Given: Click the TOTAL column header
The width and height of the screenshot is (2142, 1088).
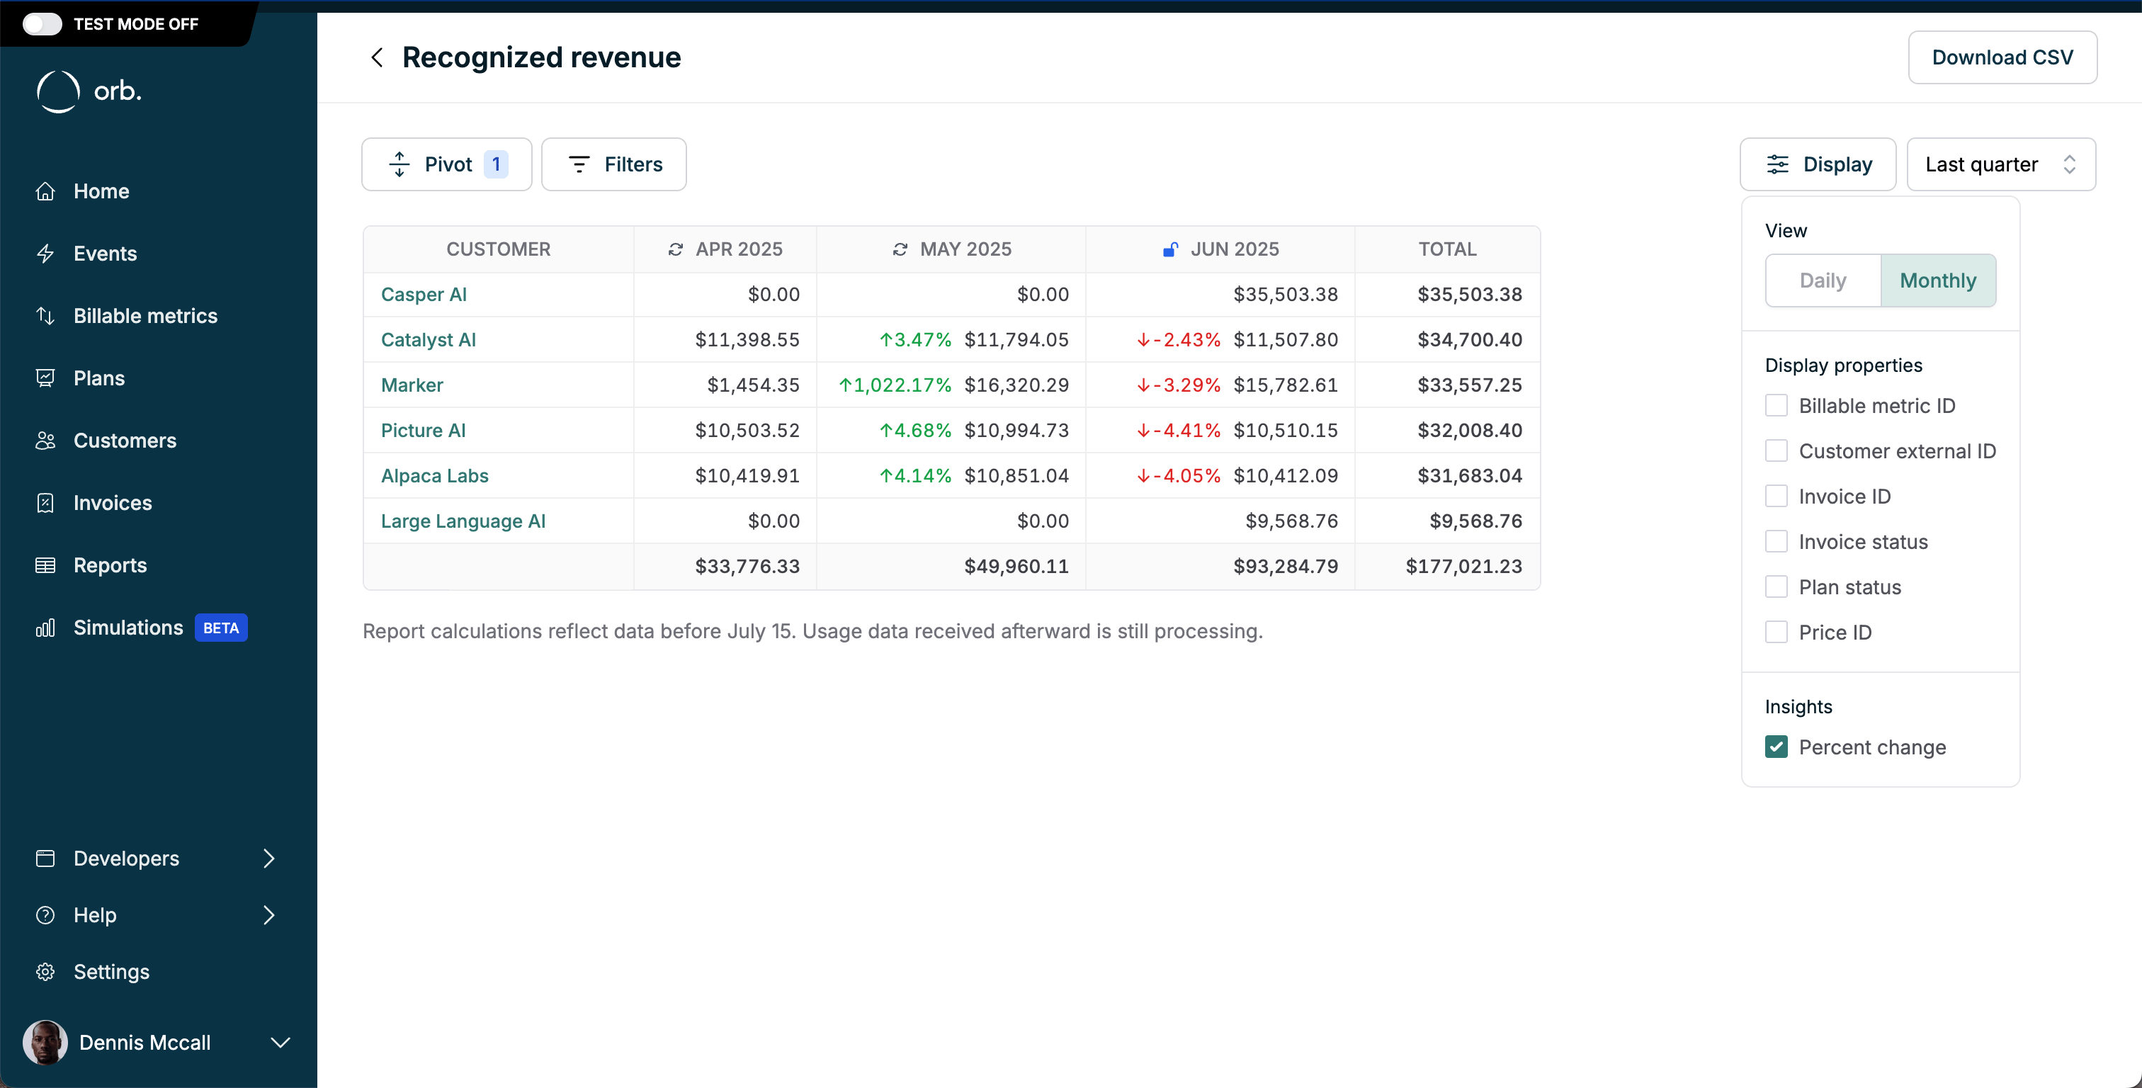Looking at the screenshot, I should [1447, 249].
